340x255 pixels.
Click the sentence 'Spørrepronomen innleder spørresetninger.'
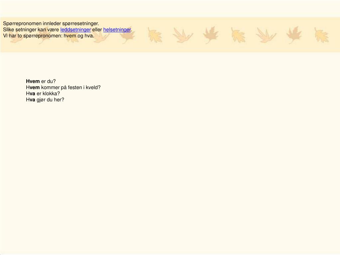pyautogui.click(x=51, y=23)
